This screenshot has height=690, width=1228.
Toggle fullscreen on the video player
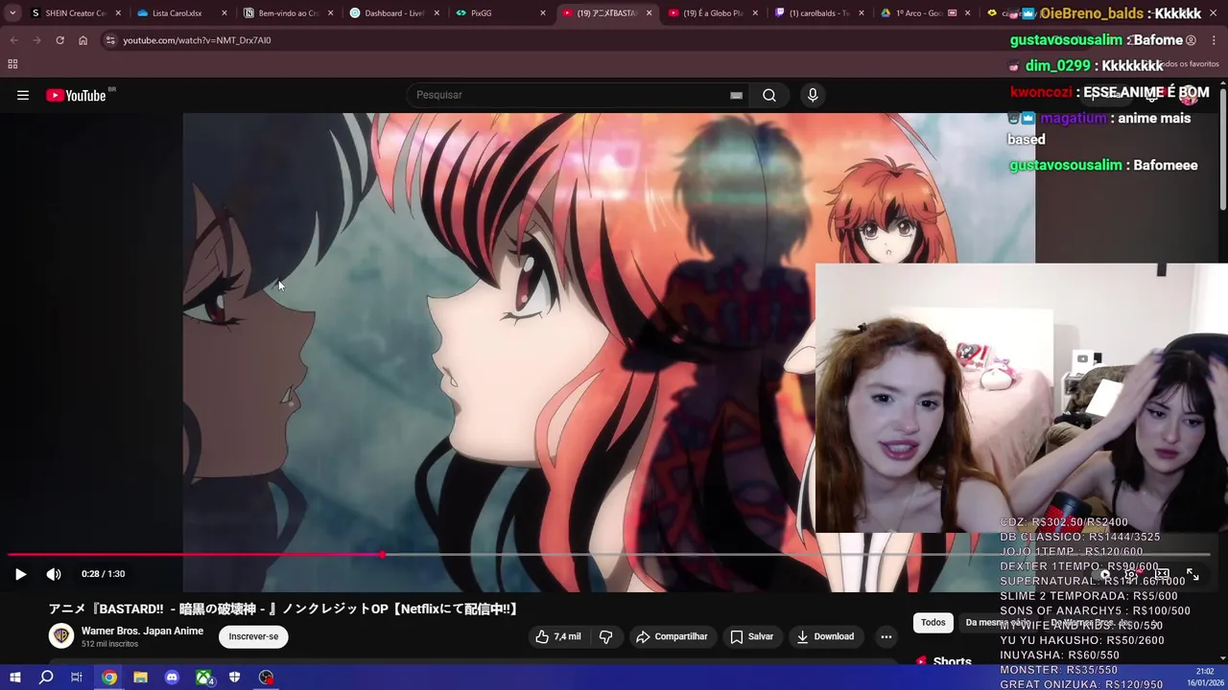1193,574
